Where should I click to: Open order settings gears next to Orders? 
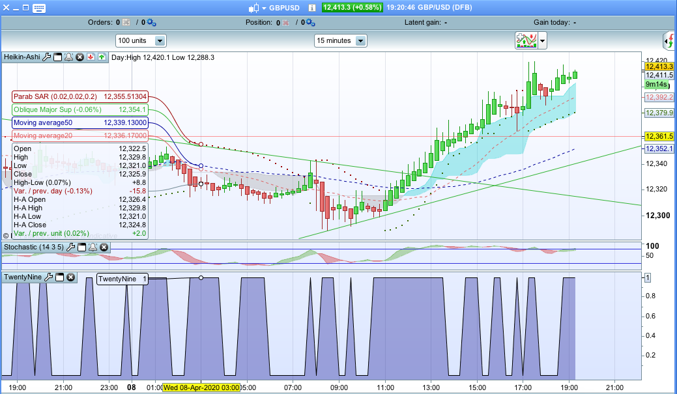pos(152,22)
